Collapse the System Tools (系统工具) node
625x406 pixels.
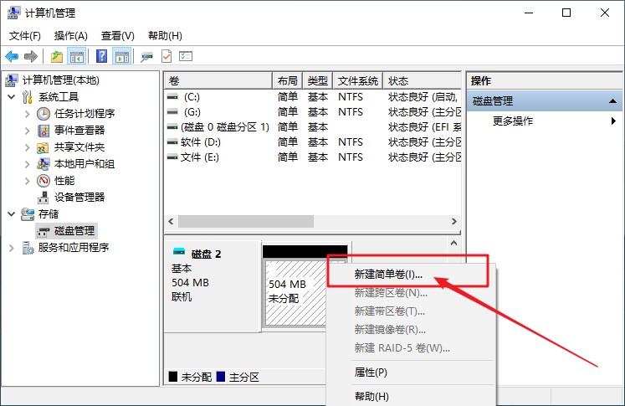pos(12,97)
